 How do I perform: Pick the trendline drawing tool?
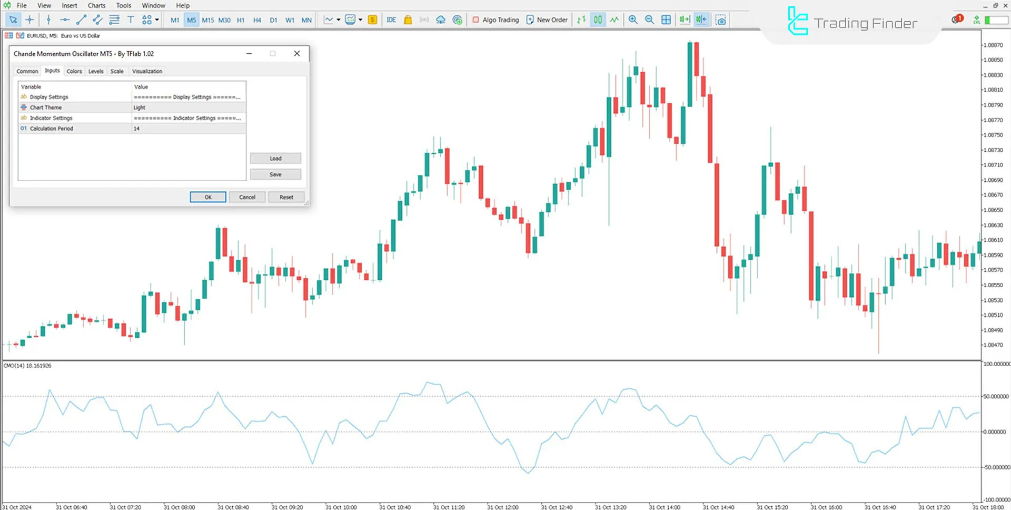tap(81, 20)
